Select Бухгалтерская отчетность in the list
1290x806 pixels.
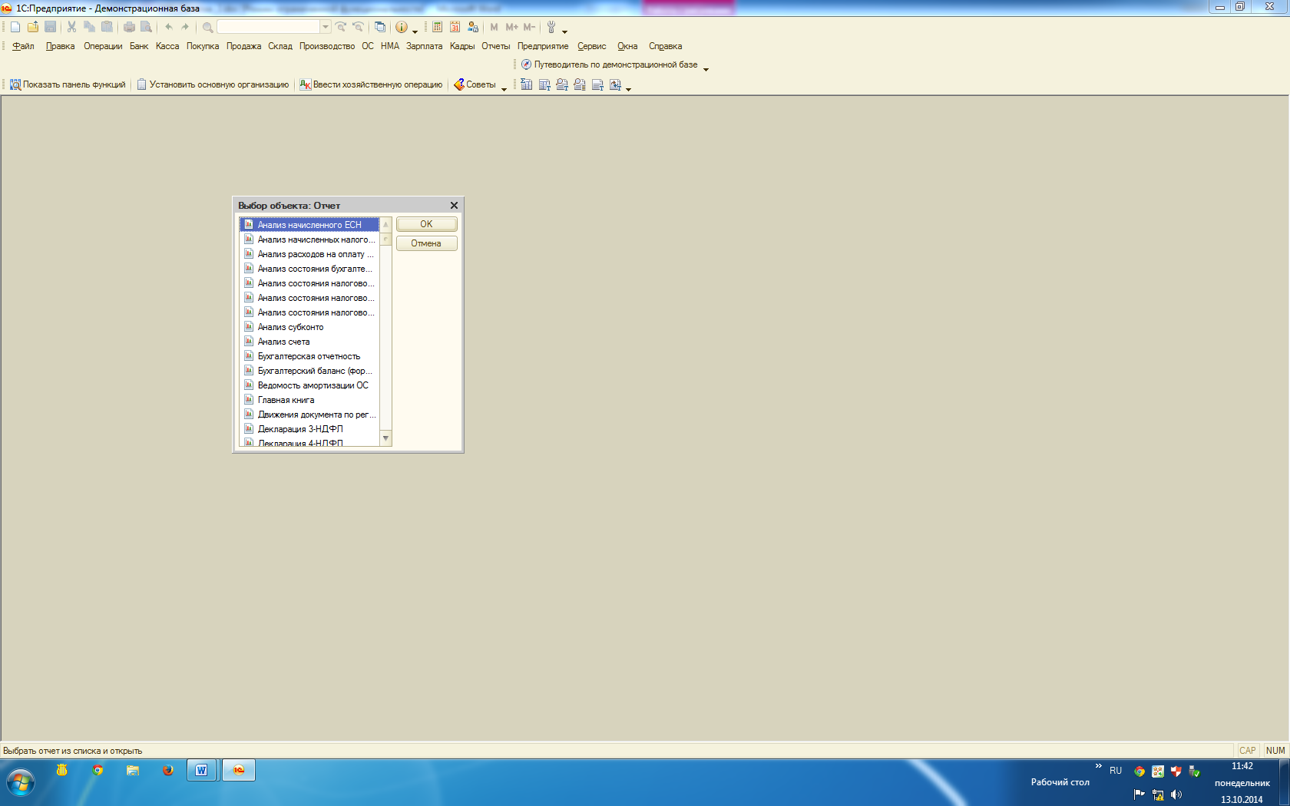309,356
